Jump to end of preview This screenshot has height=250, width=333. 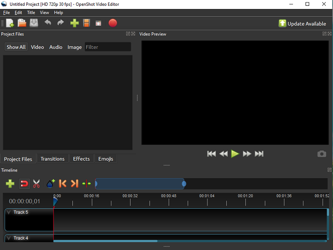[x=259, y=154]
